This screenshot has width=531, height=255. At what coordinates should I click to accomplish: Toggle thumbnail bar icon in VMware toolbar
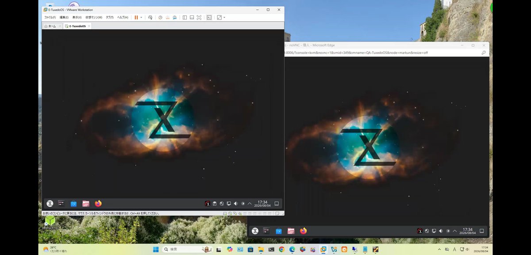click(192, 17)
